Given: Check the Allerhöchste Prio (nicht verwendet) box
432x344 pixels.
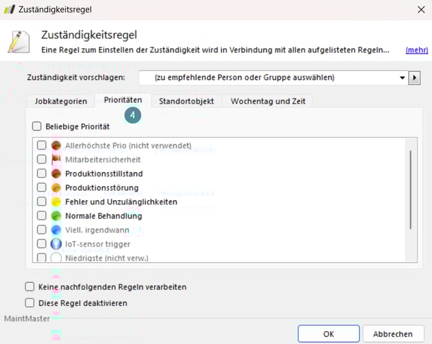Looking at the screenshot, I should (x=42, y=145).
